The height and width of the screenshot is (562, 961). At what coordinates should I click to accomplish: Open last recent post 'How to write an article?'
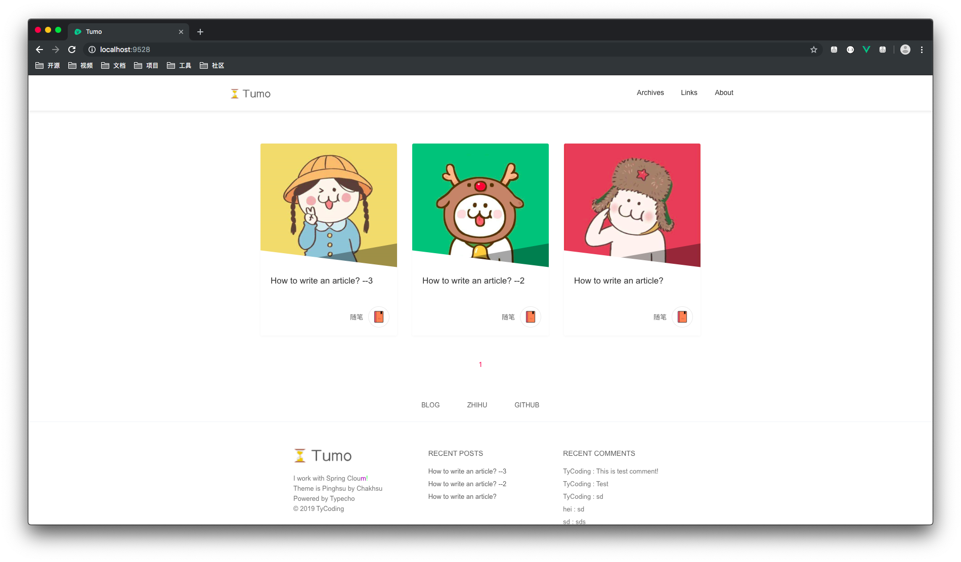[x=462, y=496]
